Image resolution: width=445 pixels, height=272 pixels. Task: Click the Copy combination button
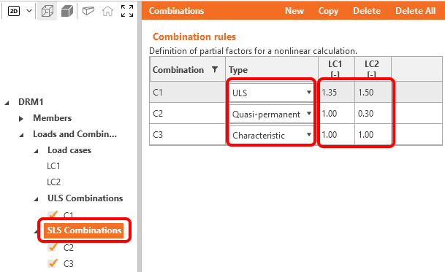pos(328,11)
